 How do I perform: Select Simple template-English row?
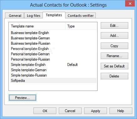click(53, 65)
